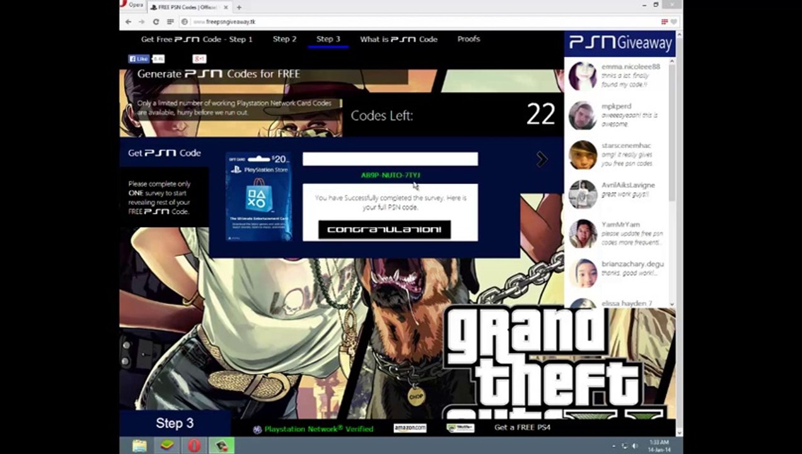Open a new browser tab

click(x=239, y=7)
